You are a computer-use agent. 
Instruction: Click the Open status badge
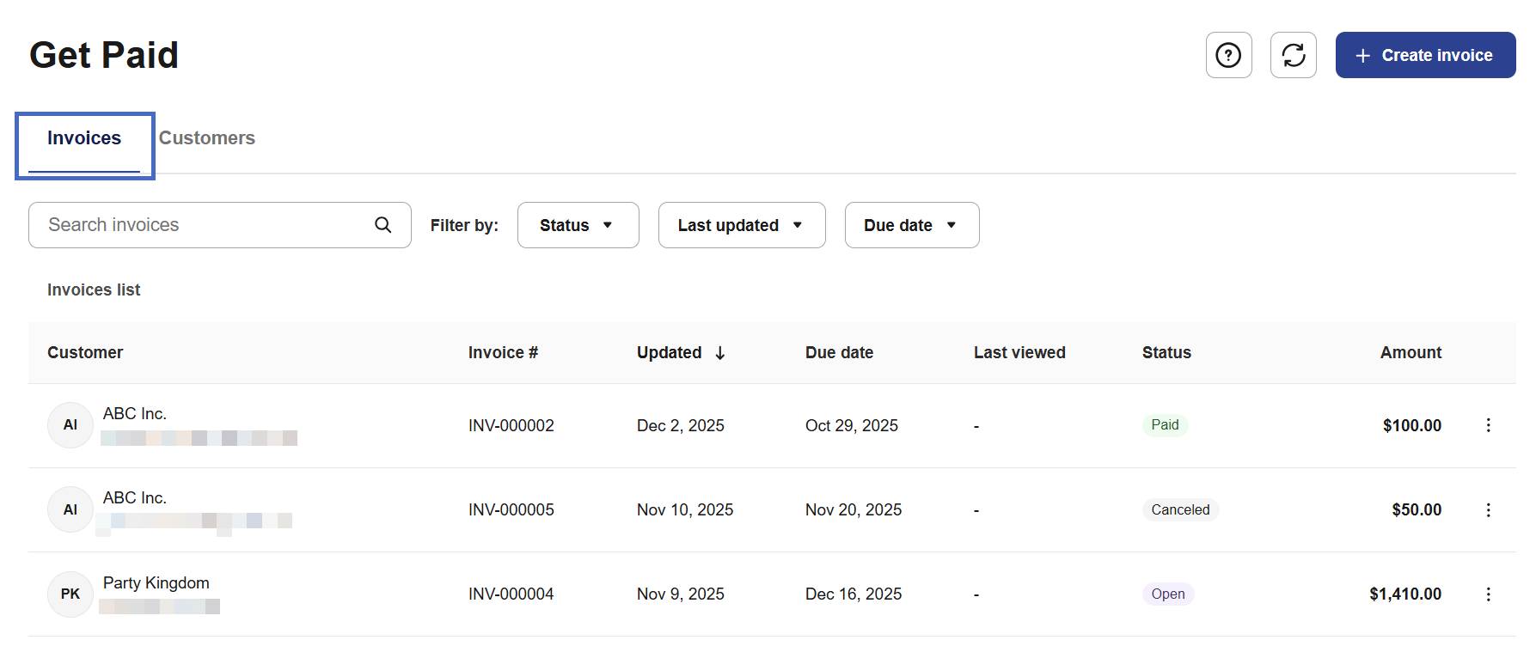[1167, 594]
